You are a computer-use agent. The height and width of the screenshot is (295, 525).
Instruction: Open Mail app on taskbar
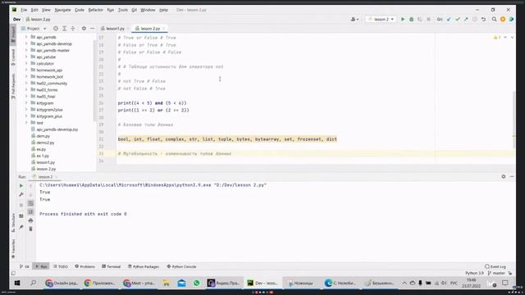point(181,283)
